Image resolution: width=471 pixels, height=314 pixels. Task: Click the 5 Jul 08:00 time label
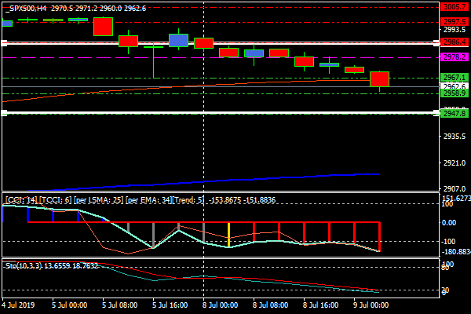coord(120,305)
